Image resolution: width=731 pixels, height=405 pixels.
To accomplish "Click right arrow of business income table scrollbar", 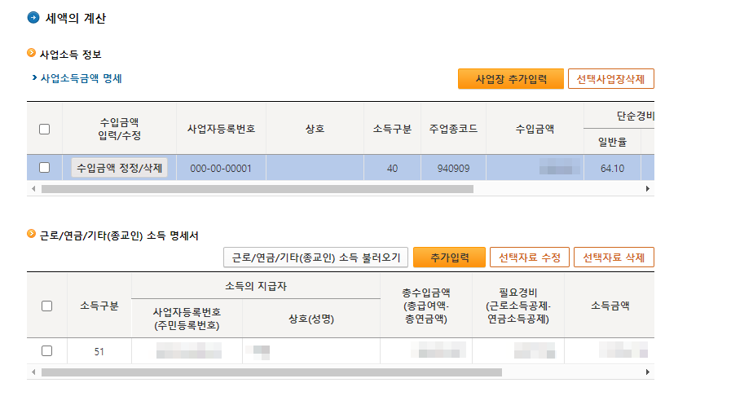I will (648, 189).
